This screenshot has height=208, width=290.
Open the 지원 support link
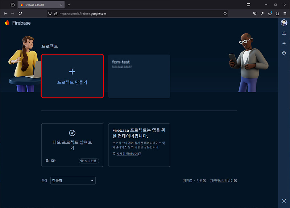(x=187, y=180)
